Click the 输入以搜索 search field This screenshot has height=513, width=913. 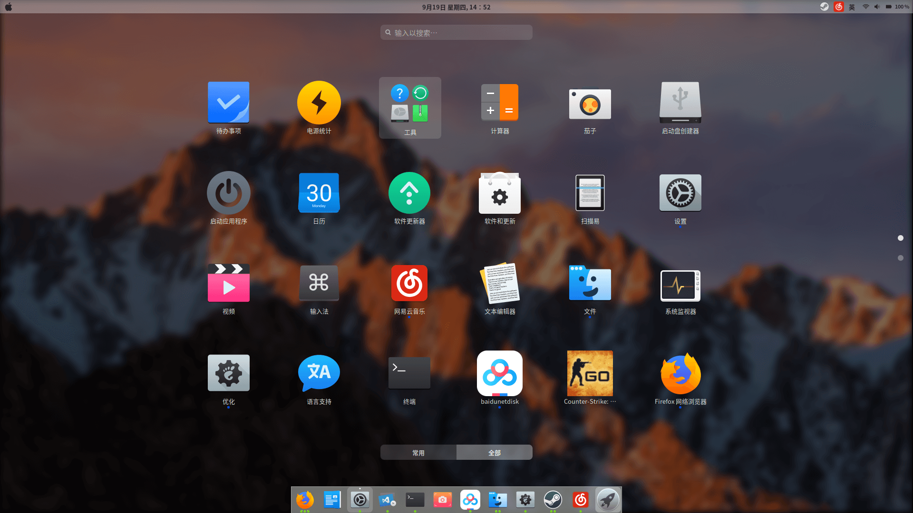point(456,32)
